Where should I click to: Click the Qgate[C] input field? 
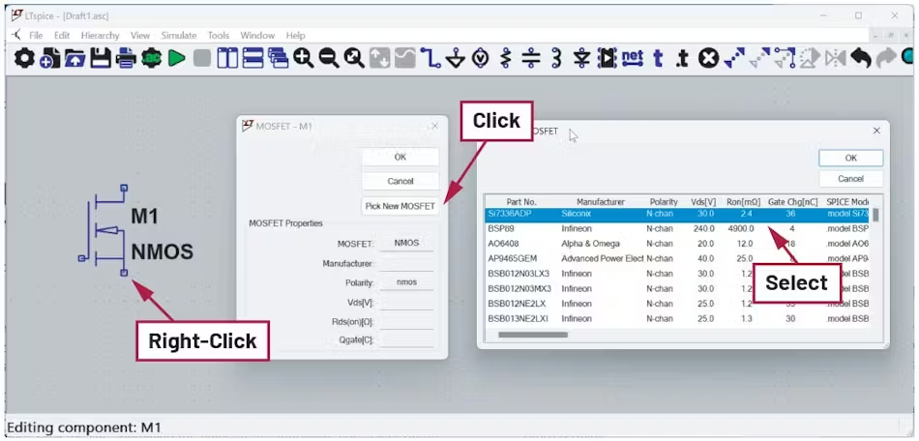[x=406, y=339]
